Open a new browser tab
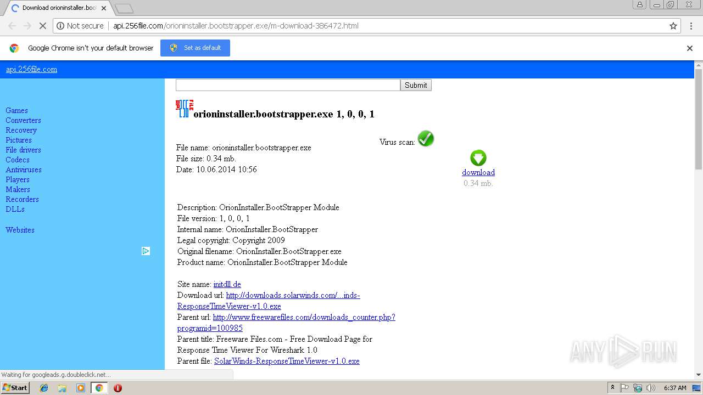This screenshot has width=703, height=395. tap(124, 8)
